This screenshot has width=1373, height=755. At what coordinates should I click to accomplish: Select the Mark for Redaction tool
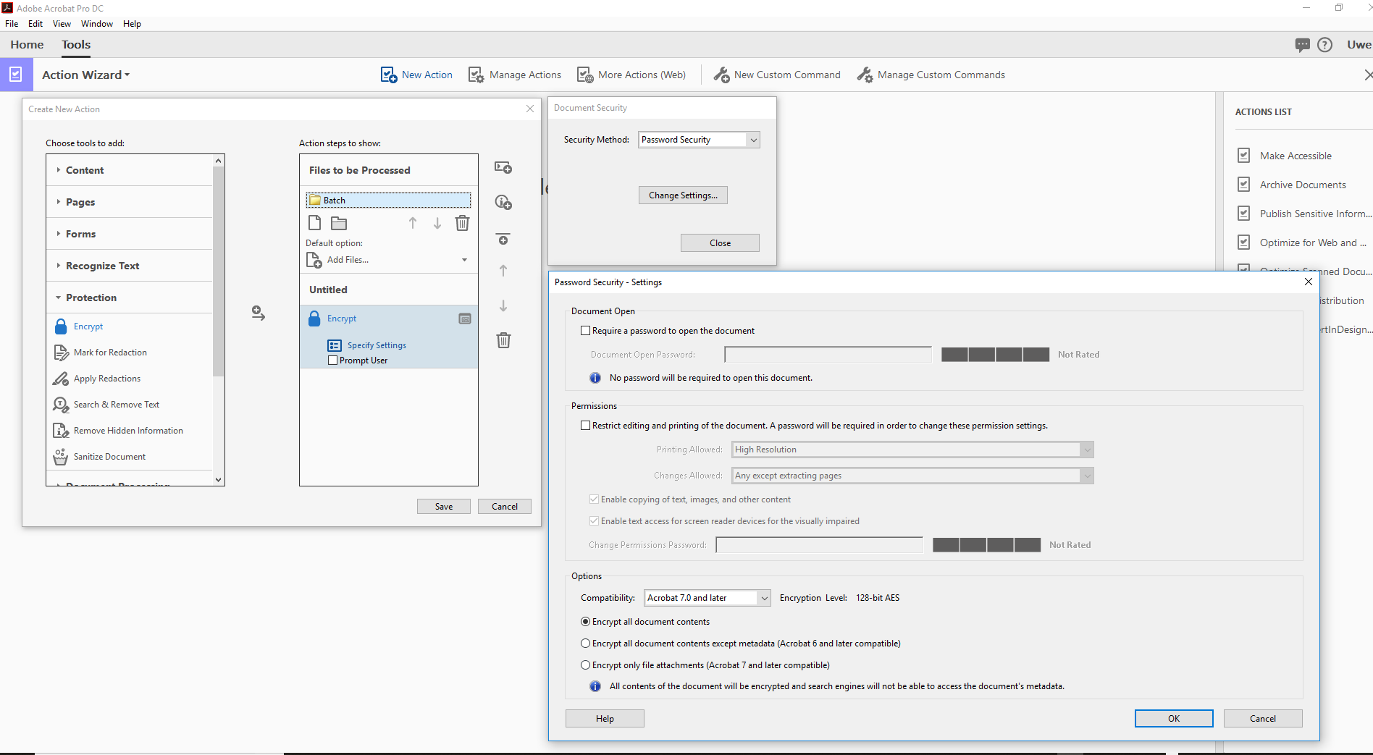[101, 353]
